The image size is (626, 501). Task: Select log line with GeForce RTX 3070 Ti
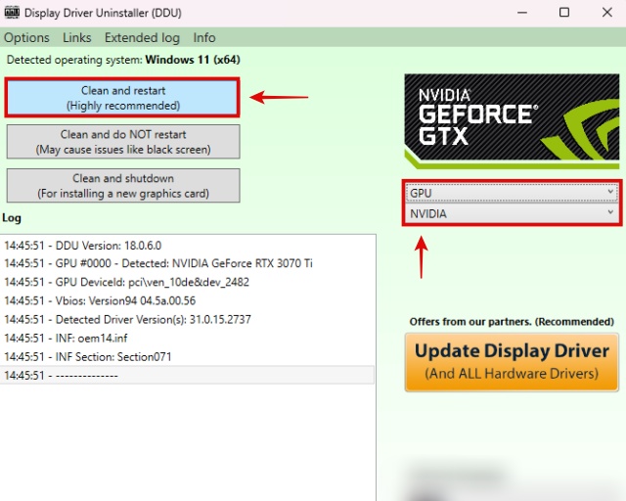(187, 263)
